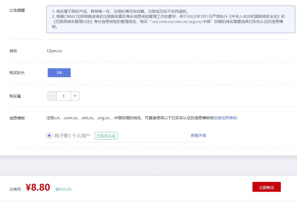Open 查看详情 for the 陈子熙 template
The image size is (297, 201).
point(198,136)
